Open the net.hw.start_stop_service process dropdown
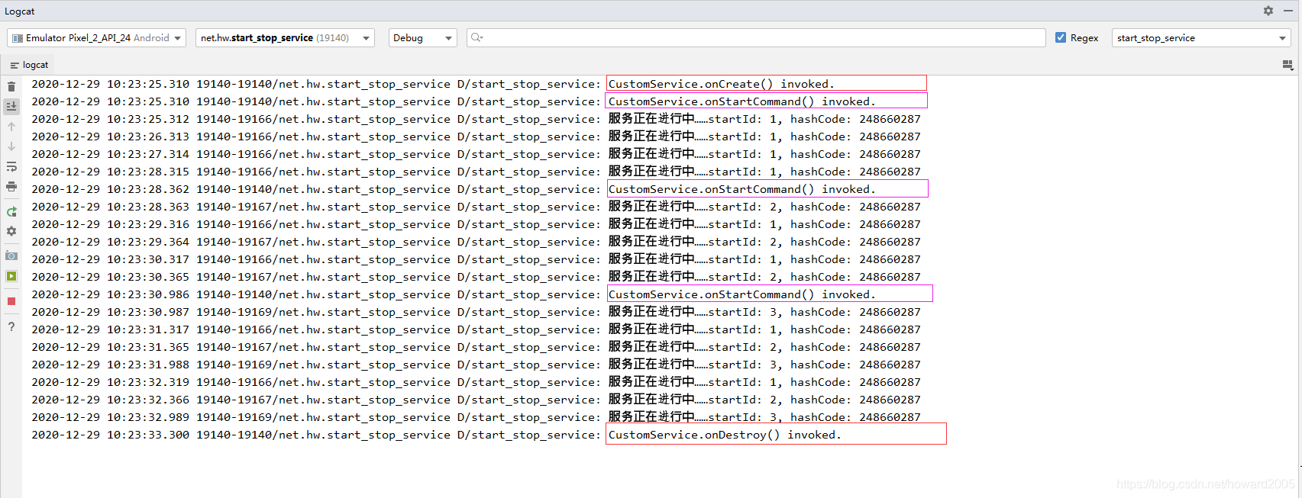The image size is (1302, 498). click(285, 37)
